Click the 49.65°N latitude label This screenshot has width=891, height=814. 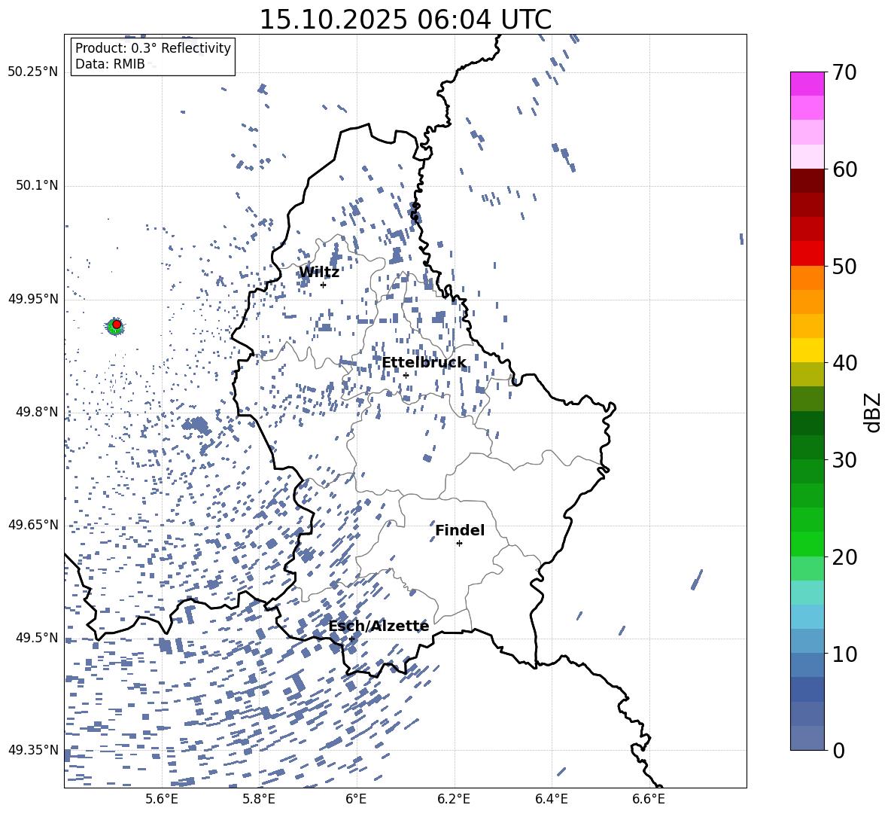click(x=33, y=524)
